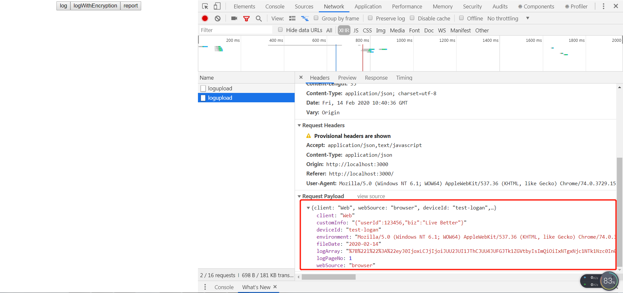Check Hide data URLs
The width and height of the screenshot is (623, 293).
point(280,30)
